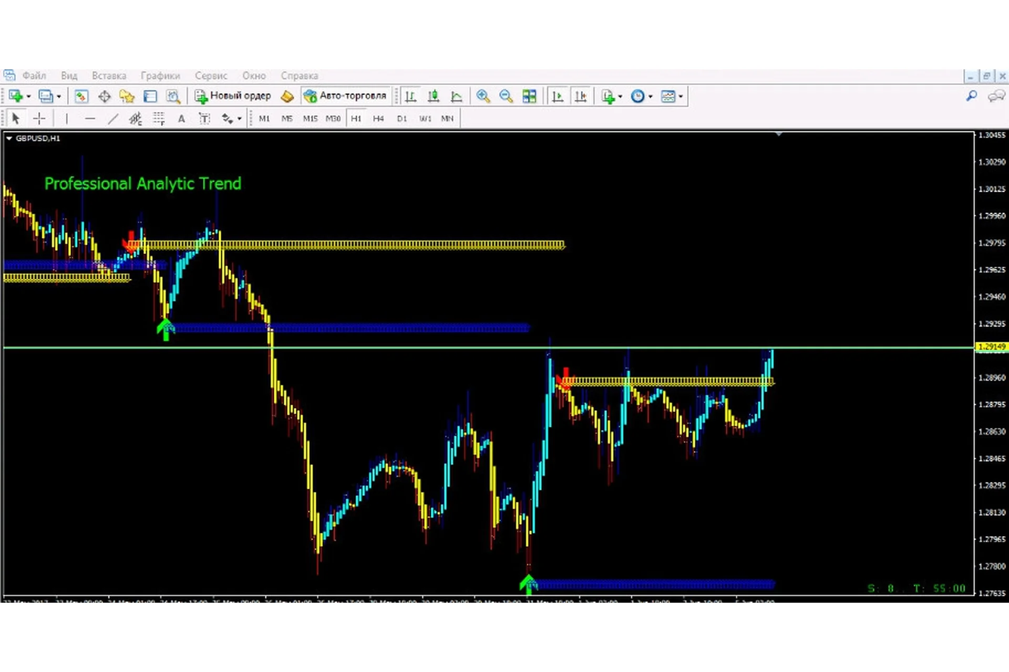Select the trendline drawing tool

[112, 118]
